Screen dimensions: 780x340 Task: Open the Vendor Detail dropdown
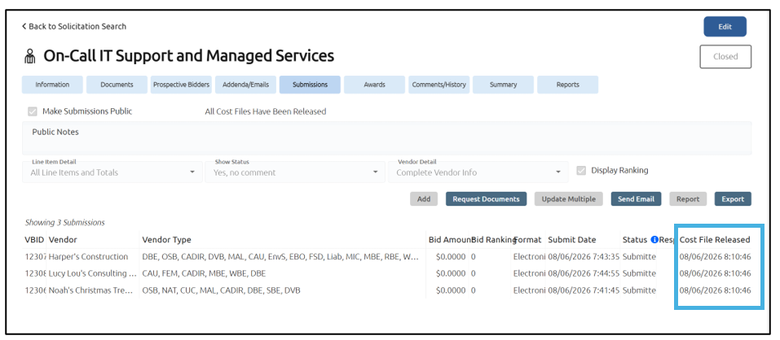478,172
